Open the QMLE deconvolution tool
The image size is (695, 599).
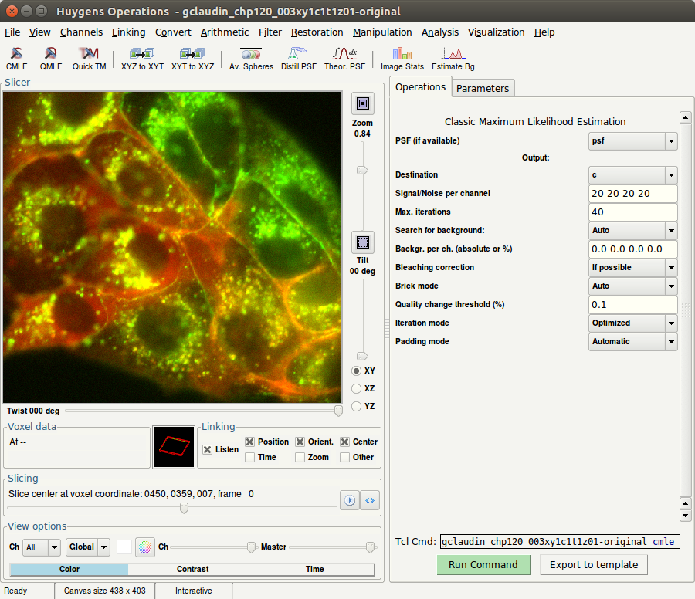pyautogui.click(x=51, y=59)
